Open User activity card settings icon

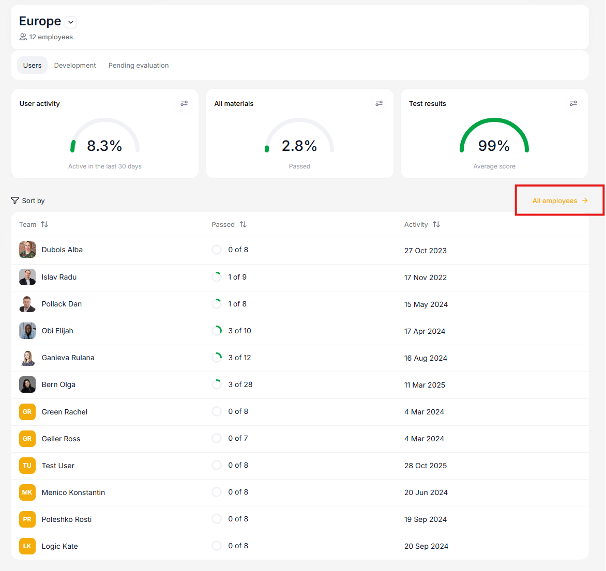(184, 103)
